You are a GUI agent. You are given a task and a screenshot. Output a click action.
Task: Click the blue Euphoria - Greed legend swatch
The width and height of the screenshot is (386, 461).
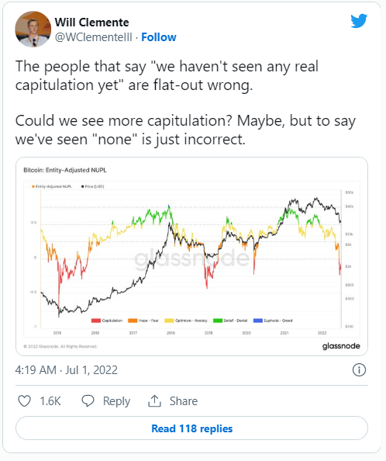(x=258, y=321)
